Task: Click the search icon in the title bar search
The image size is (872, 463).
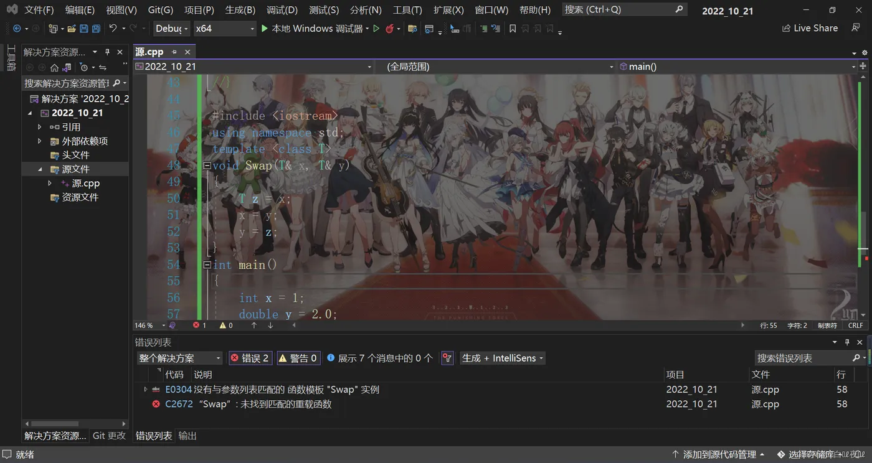Action: point(679,9)
